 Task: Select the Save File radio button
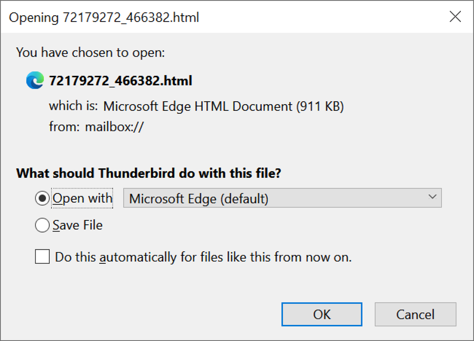[x=42, y=225]
